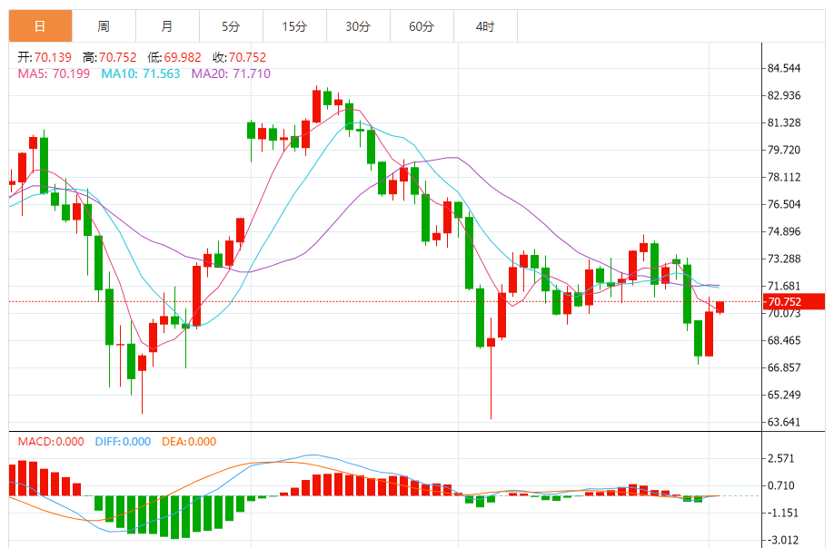The image size is (834, 548).
Task: Click the 81.328 price axis label
Action: (783, 122)
